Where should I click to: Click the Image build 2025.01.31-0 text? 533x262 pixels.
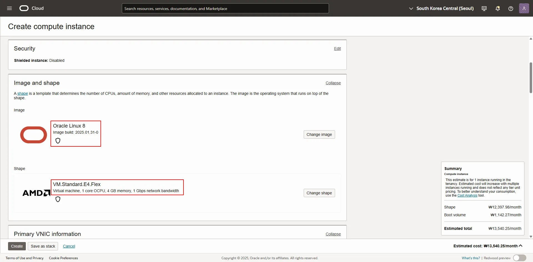76,132
